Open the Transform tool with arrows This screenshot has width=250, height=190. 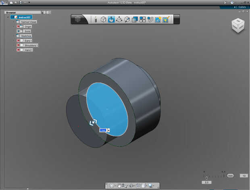(119, 19)
